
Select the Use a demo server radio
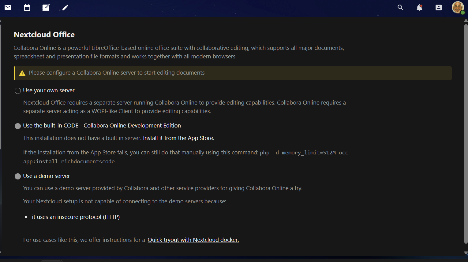tap(18, 176)
